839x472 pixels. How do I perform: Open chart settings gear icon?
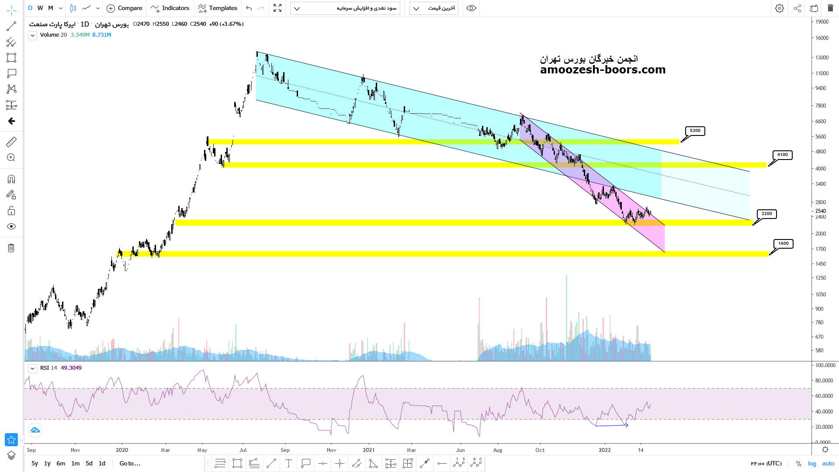tap(779, 8)
